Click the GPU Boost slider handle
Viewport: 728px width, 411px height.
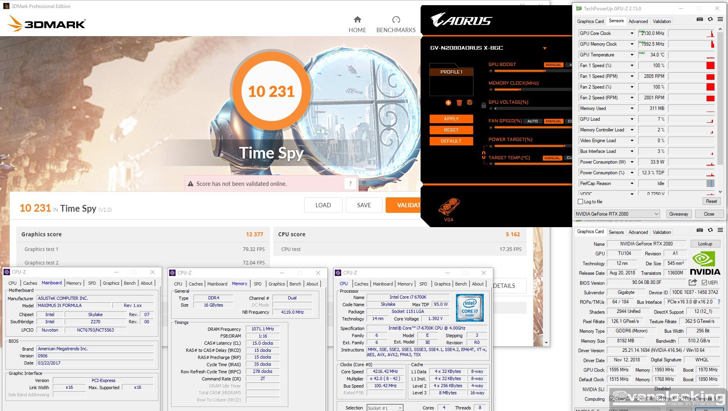(545, 71)
